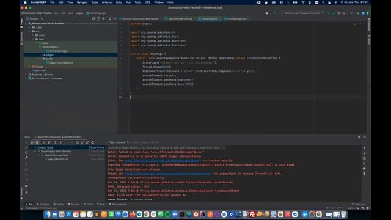Click wrench icon in Run sidebar
The image size is (391, 220).
tap(26, 158)
